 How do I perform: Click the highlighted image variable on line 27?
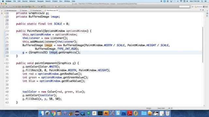click(x=48, y=45)
